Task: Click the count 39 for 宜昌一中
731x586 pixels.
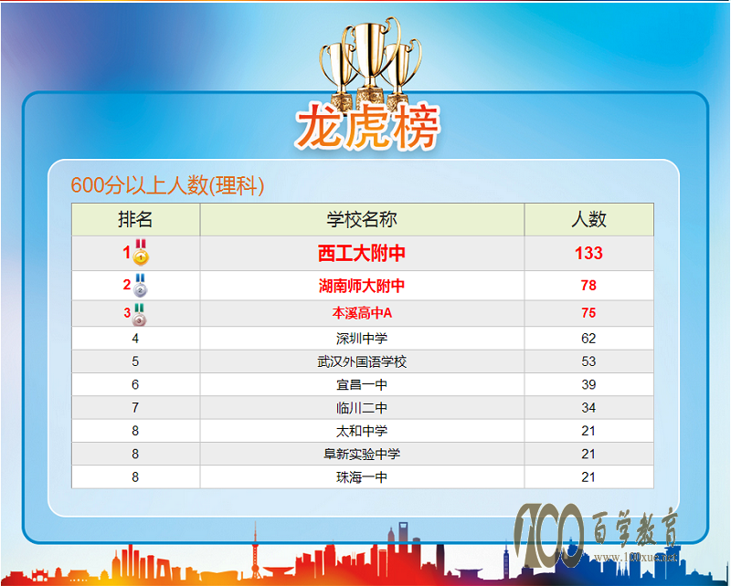Action: [588, 385]
